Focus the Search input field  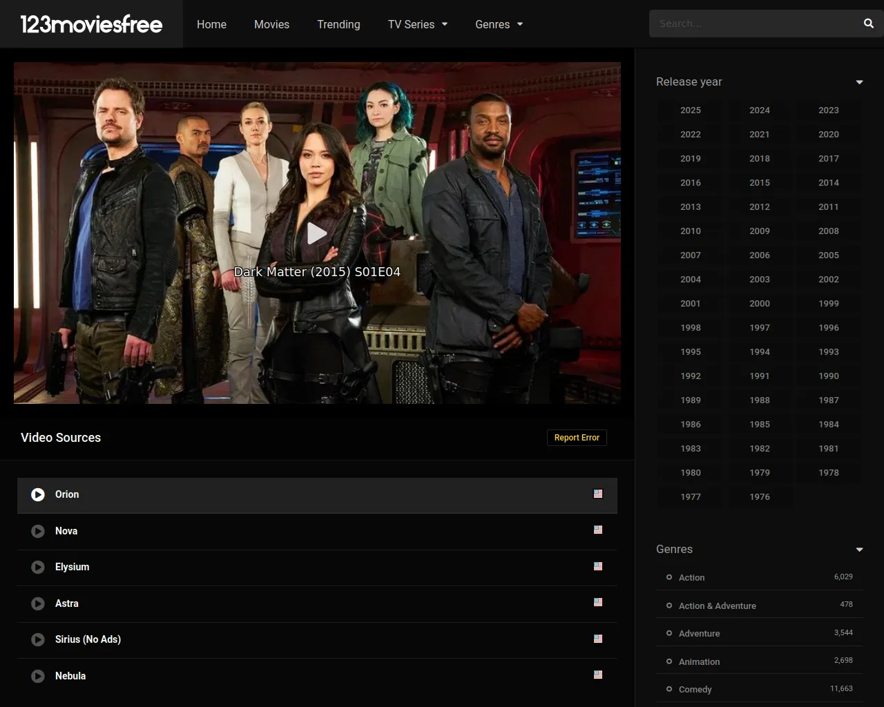[756, 23]
